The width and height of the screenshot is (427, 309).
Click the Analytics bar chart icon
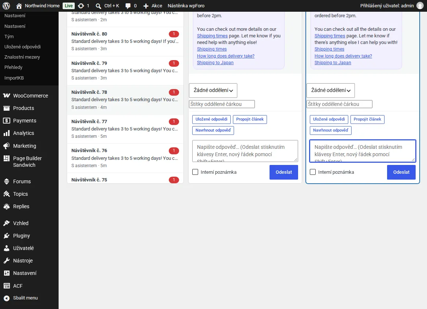pos(7,133)
